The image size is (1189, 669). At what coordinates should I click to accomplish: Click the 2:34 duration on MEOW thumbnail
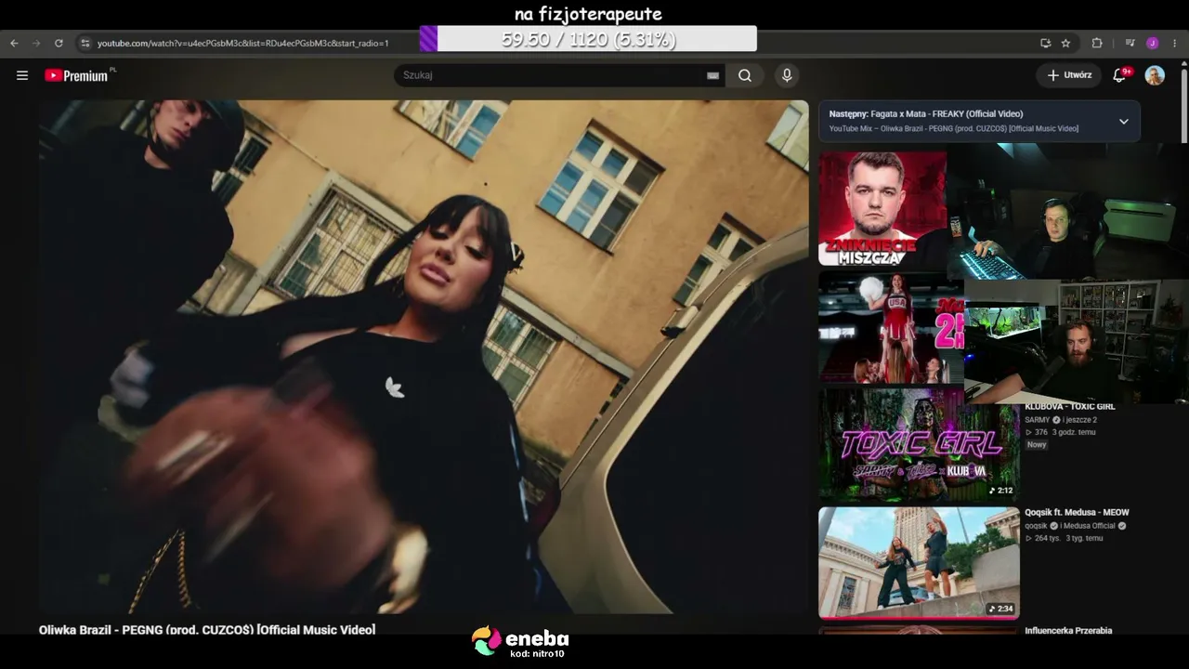point(1000,610)
